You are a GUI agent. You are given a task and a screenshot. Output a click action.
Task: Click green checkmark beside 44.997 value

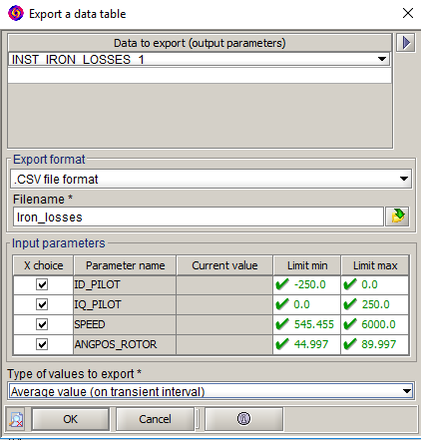pyautogui.click(x=282, y=344)
